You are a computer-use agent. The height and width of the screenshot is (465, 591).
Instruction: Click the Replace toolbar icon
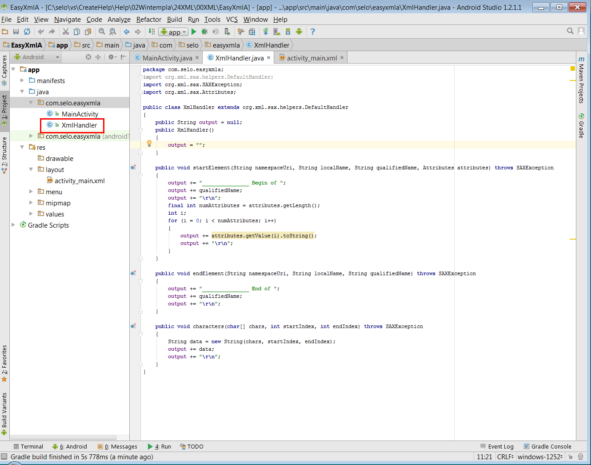pyautogui.click(x=113, y=32)
